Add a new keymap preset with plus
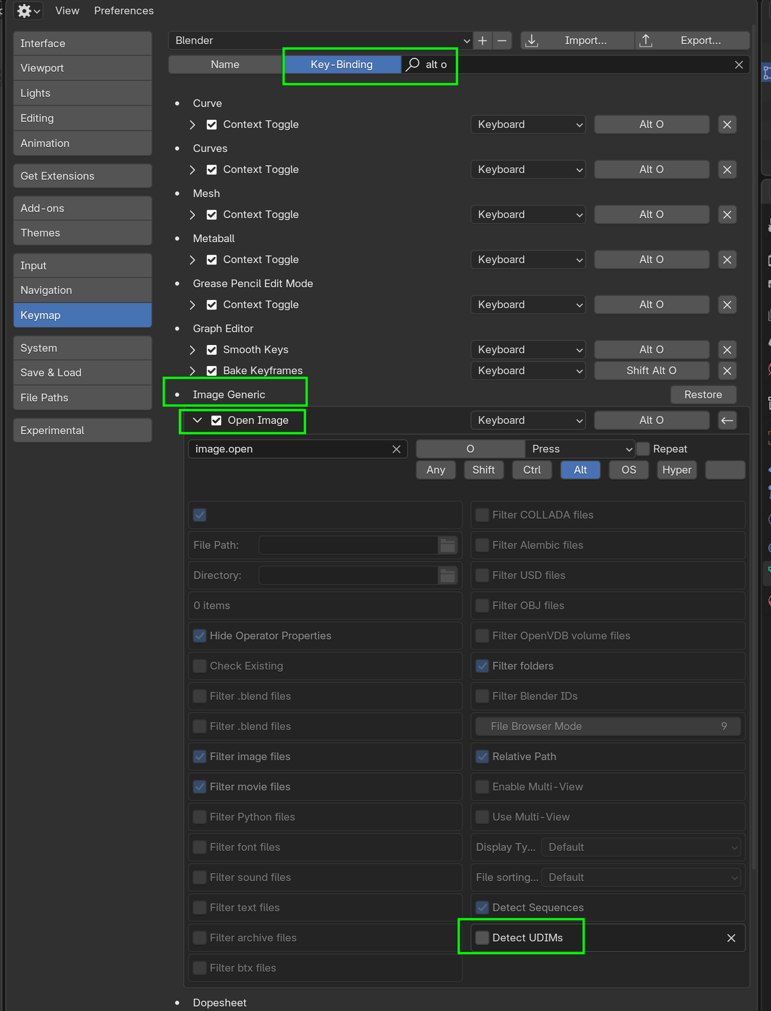Screen dimensions: 771x1011 coord(482,40)
